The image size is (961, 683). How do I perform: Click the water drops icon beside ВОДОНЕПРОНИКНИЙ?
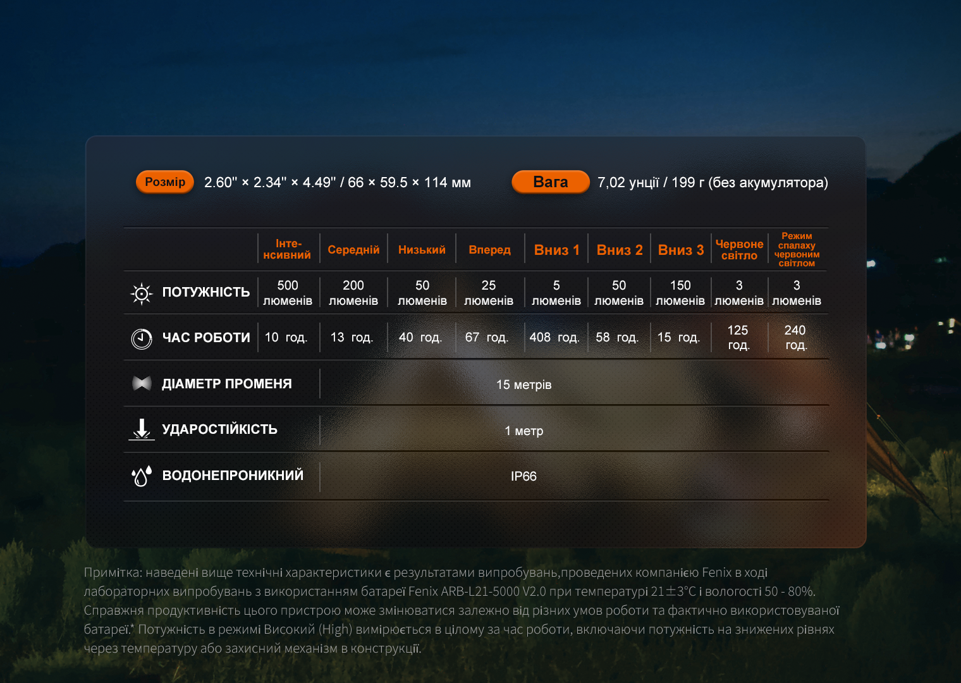pyautogui.click(x=142, y=476)
